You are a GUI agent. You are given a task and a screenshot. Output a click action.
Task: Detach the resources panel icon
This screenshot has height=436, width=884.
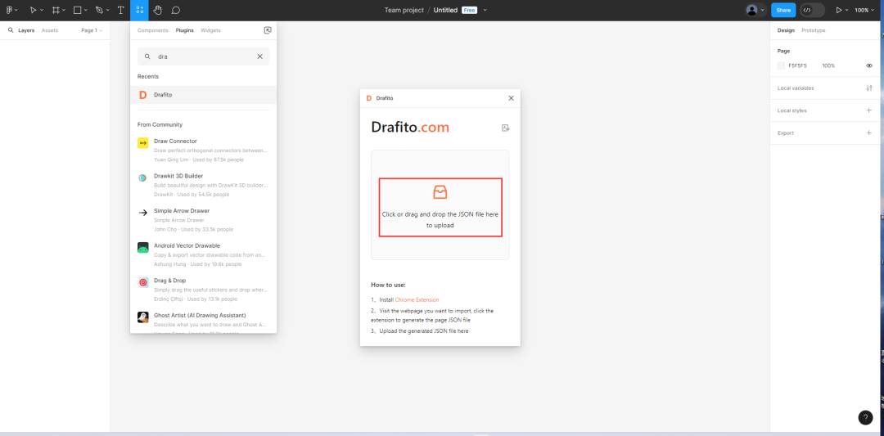click(x=268, y=30)
